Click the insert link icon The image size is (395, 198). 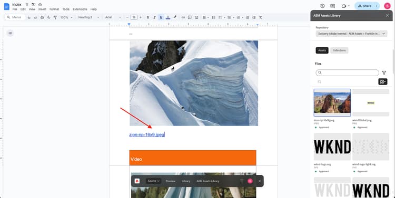[183, 17]
